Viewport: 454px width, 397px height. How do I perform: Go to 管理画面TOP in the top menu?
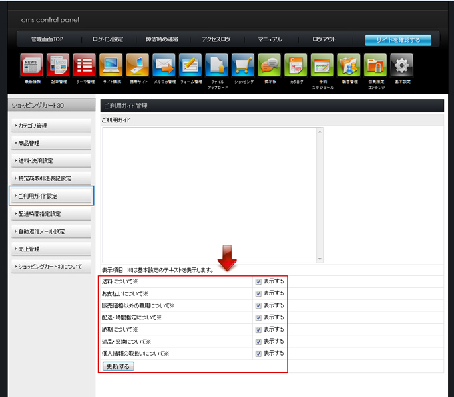(47, 39)
